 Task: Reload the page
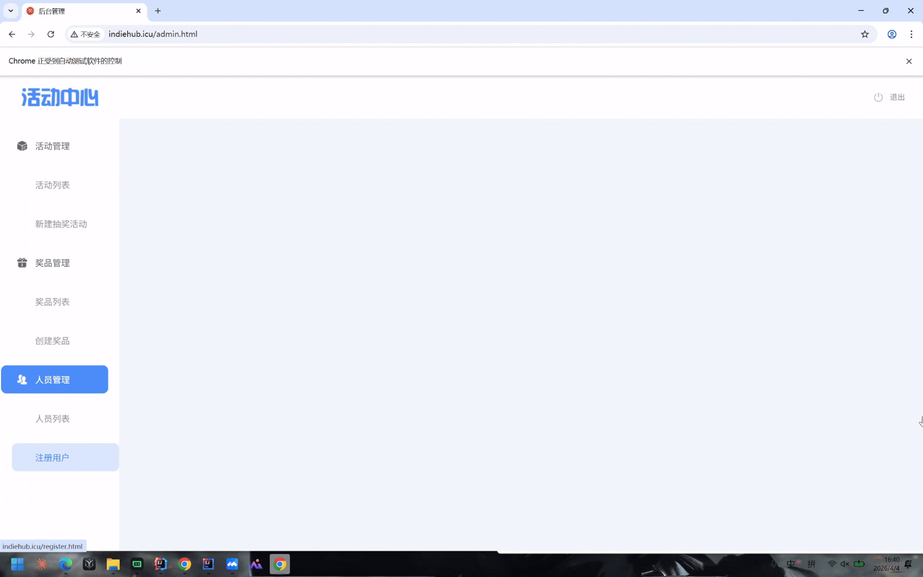coord(51,34)
